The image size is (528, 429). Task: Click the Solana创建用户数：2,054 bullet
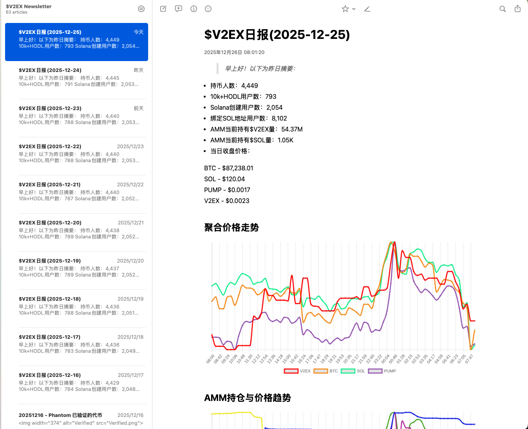[x=247, y=107]
